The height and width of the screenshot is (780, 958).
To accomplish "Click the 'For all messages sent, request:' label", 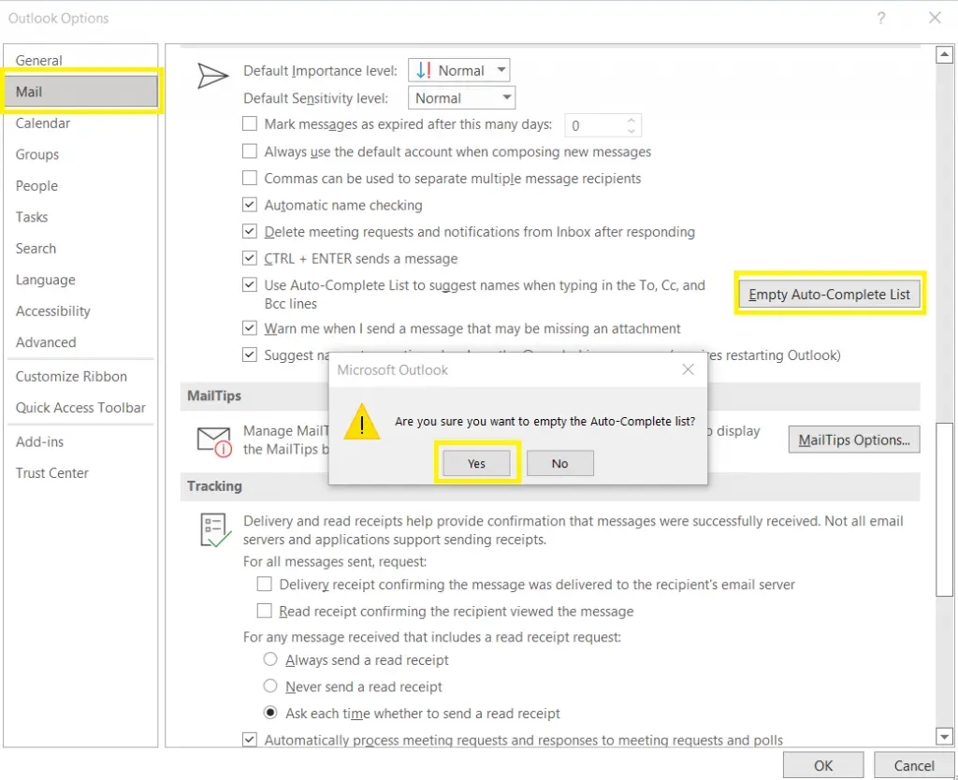I will pos(335,561).
